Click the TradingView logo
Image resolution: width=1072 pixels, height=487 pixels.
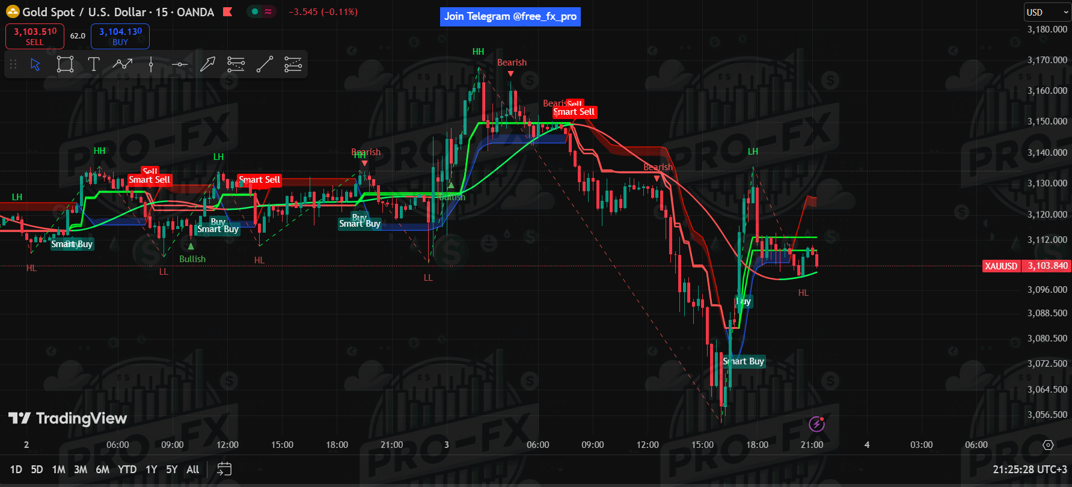[68, 418]
